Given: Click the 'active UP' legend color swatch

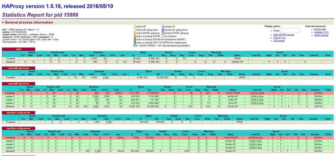Looking at the screenshot, I should point(135,27).
